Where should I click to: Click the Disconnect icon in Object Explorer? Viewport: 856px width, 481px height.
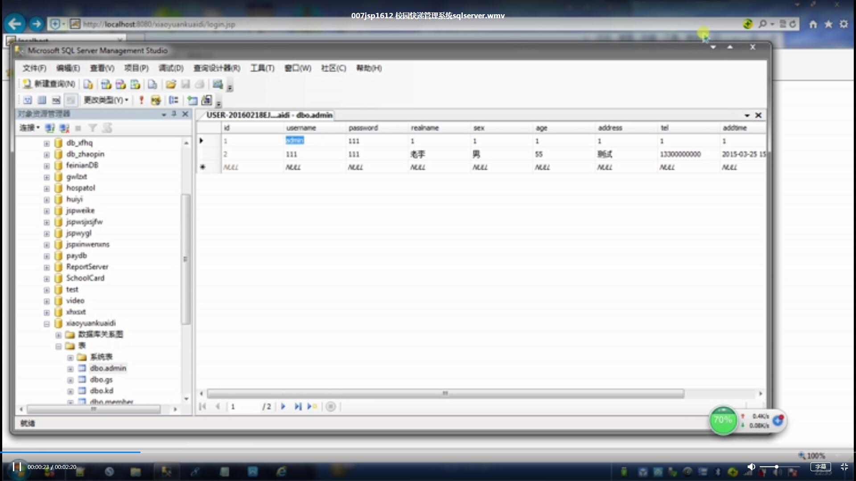[x=64, y=128]
